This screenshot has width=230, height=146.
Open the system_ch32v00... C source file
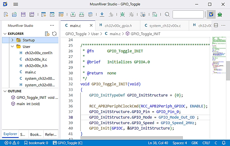click(40, 79)
